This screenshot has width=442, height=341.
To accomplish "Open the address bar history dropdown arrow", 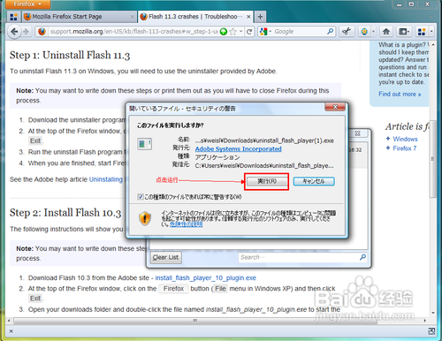I will [240, 31].
